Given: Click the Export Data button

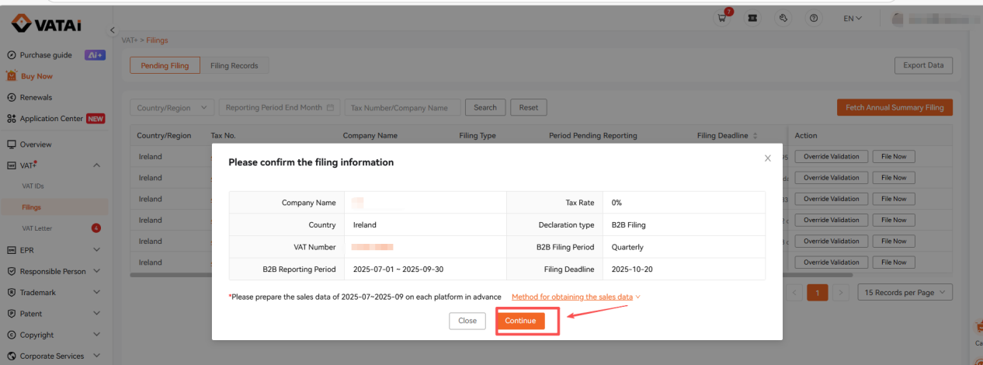Looking at the screenshot, I should 923,65.
